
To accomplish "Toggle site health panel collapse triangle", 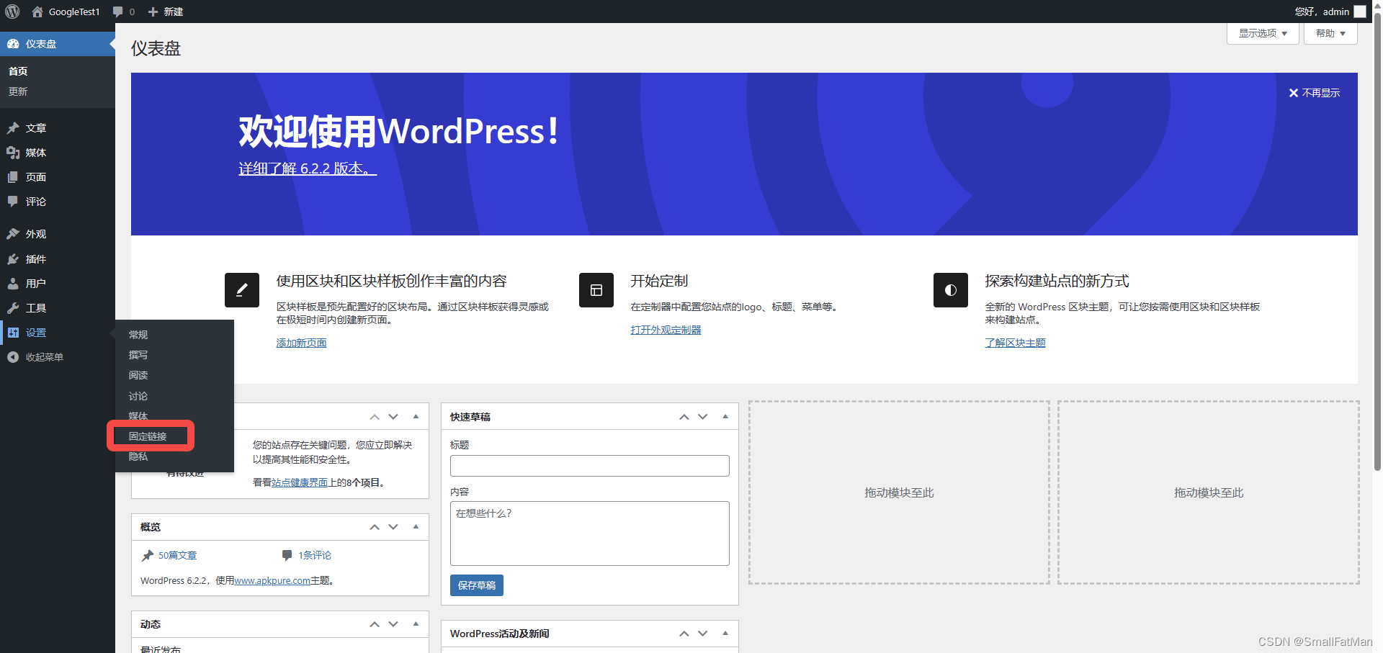I will pyautogui.click(x=416, y=416).
